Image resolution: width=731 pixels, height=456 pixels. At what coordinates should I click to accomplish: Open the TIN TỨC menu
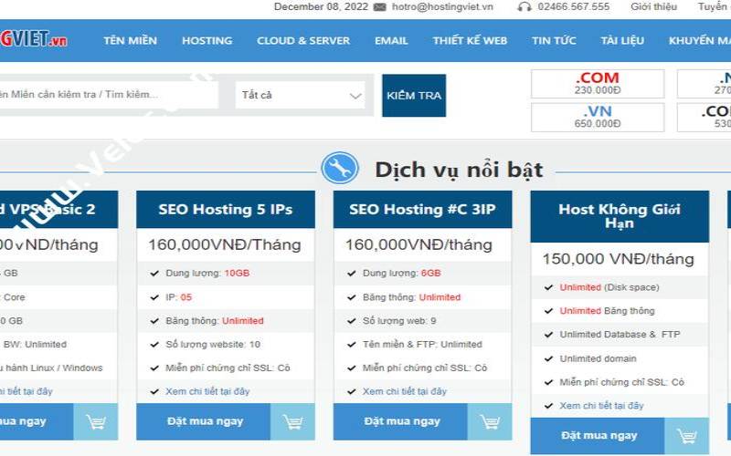[x=554, y=40]
